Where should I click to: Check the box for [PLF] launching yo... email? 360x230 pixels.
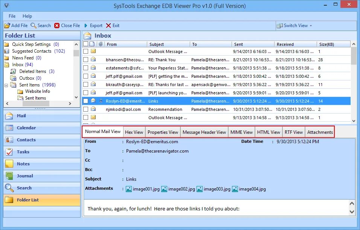[85, 93]
